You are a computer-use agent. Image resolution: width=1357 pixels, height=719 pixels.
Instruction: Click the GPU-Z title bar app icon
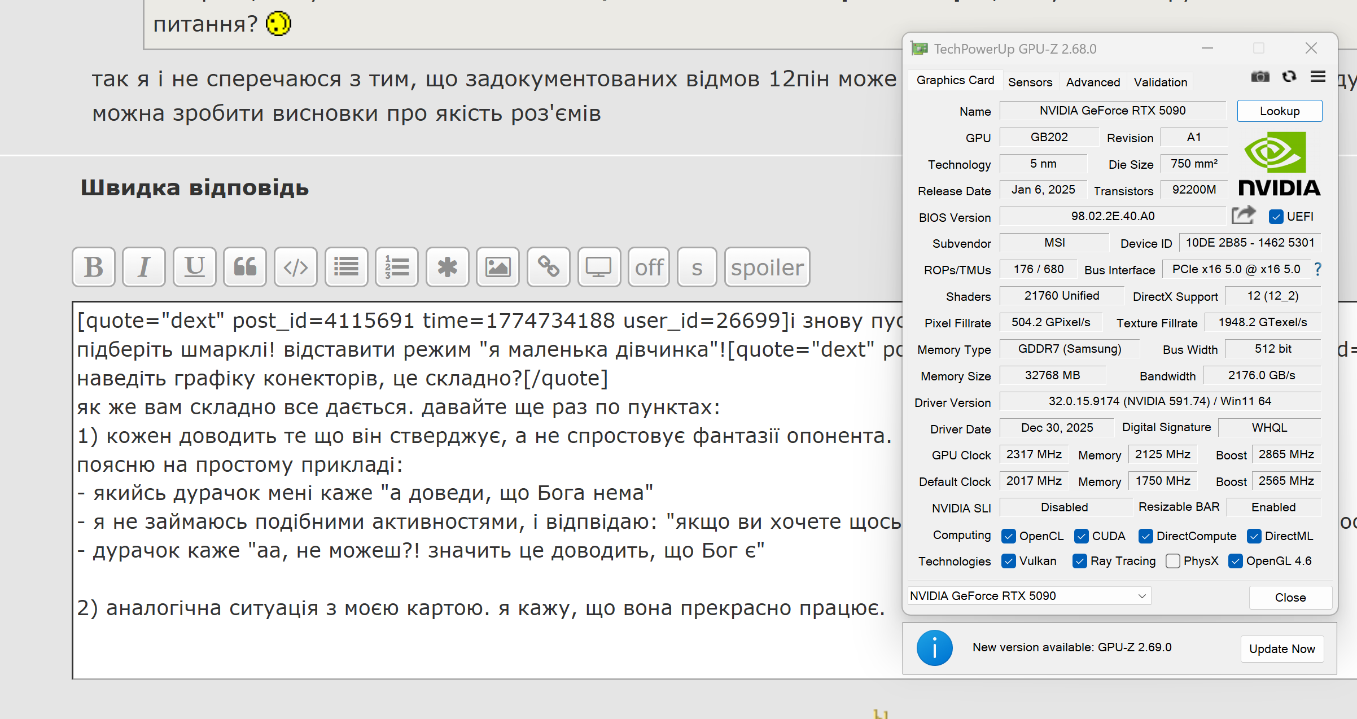click(x=920, y=49)
